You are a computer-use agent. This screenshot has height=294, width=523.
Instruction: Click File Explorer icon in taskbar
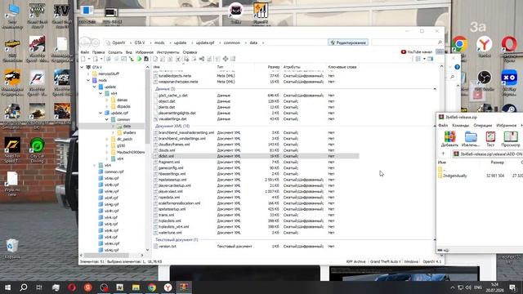(136, 287)
